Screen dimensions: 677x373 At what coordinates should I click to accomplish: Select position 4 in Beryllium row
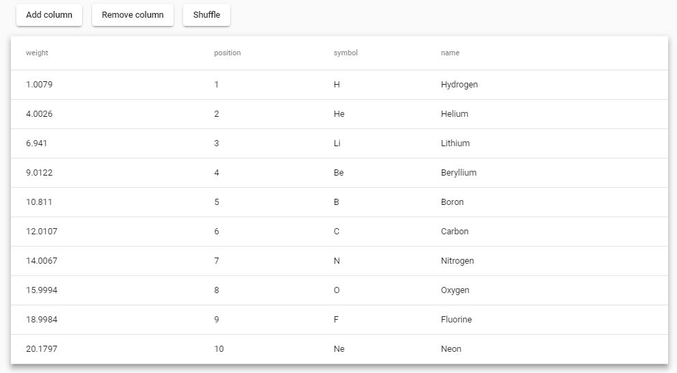217,173
